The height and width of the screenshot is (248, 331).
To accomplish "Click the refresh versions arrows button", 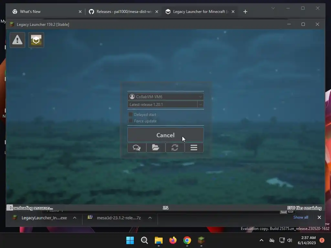I will (x=175, y=148).
